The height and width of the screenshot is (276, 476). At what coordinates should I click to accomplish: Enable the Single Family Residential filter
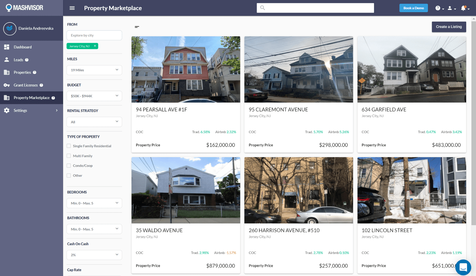(69, 146)
